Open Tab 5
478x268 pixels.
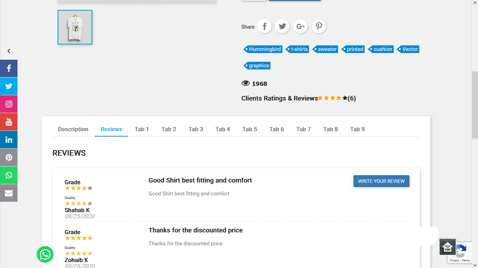click(249, 129)
